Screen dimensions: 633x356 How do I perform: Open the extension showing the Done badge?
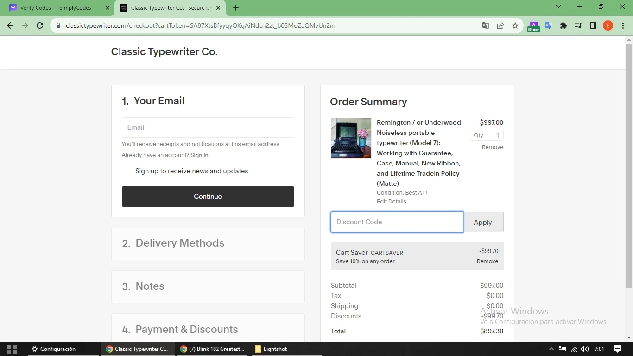tap(533, 26)
